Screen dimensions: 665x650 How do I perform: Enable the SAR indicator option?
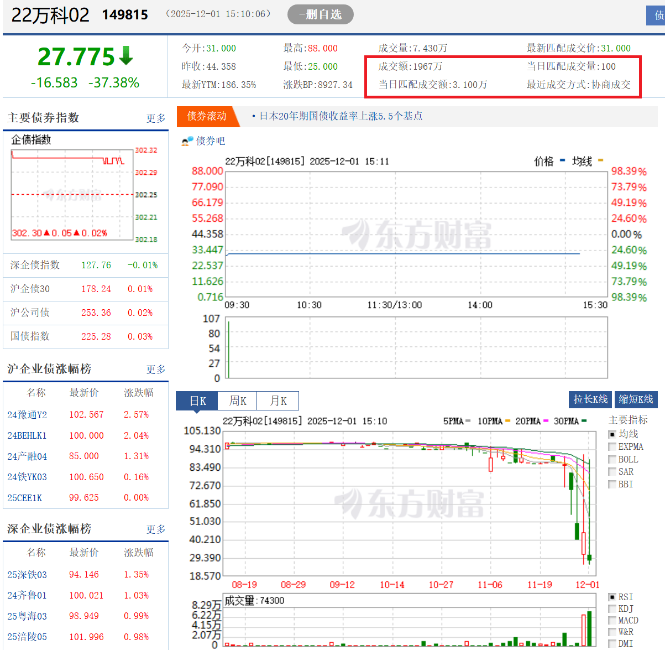point(612,471)
